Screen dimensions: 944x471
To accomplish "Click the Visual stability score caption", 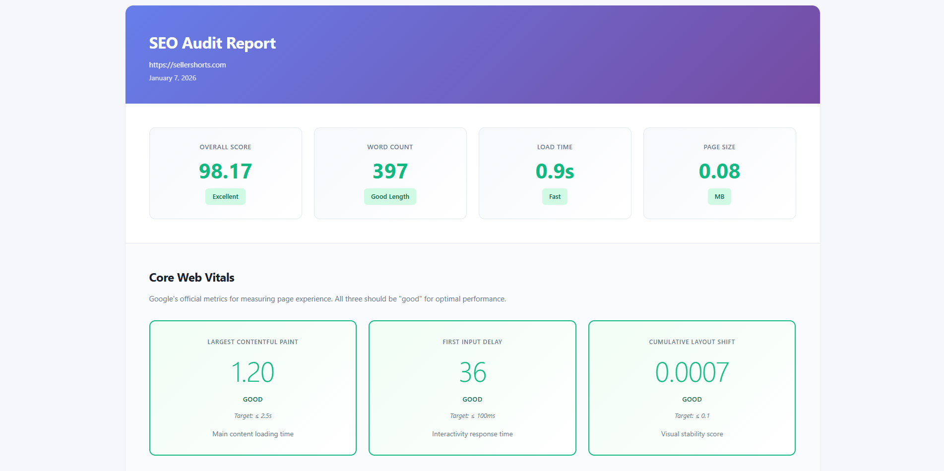I will click(692, 434).
